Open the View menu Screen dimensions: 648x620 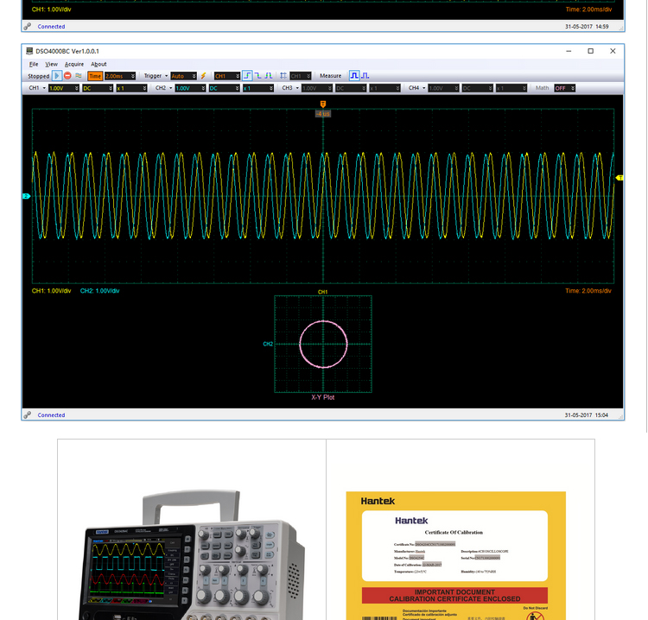tap(52, 64)
